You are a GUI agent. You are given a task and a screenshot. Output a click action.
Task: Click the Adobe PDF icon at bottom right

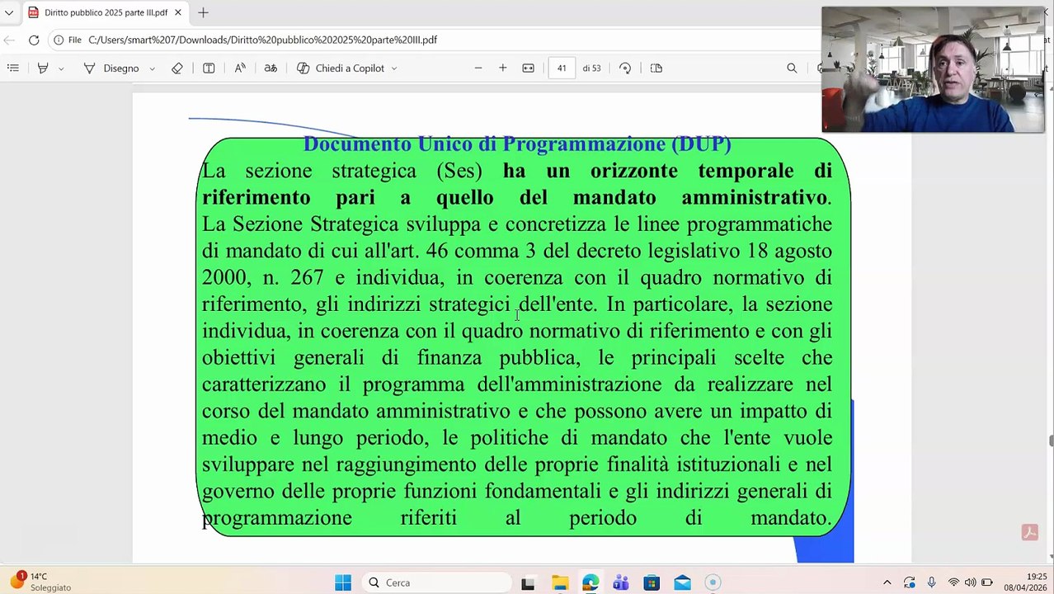[x=1029, y=532]
